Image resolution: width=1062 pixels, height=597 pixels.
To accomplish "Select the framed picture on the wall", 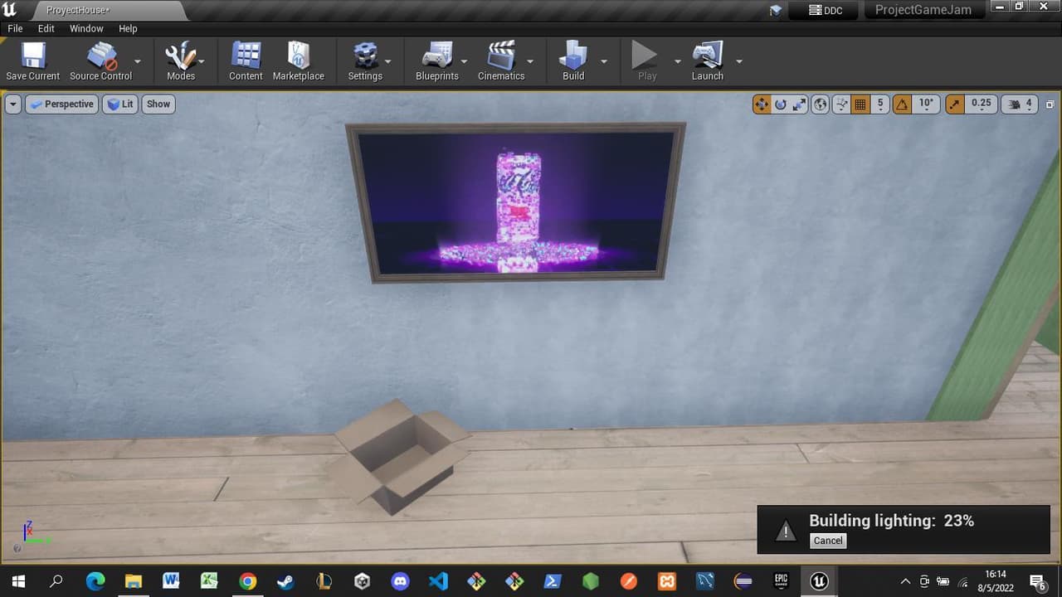I will (x=515, y=202).
